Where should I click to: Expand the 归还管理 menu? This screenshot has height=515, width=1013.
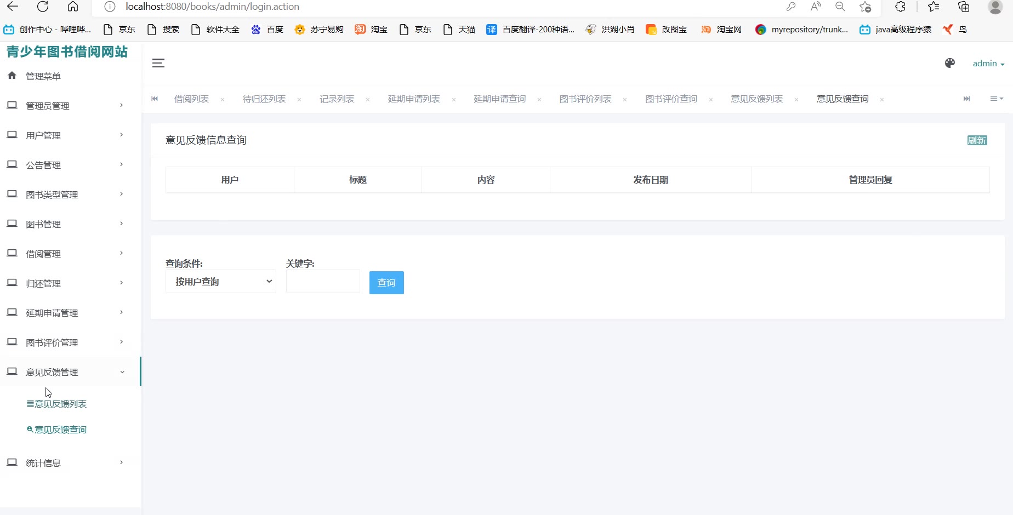coord(70,283)
